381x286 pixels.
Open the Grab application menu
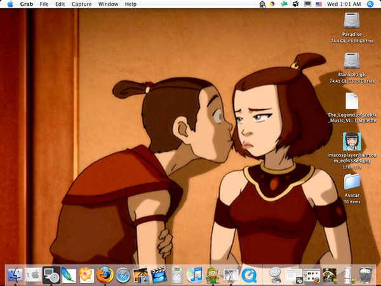click(27, 4)
